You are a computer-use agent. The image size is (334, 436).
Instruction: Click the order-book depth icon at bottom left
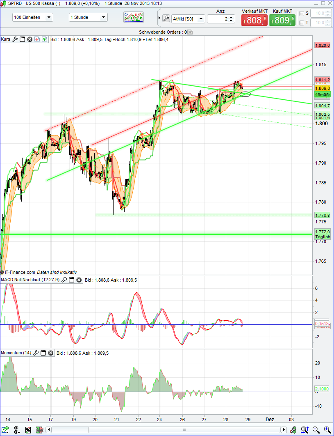tap(39, 429)
